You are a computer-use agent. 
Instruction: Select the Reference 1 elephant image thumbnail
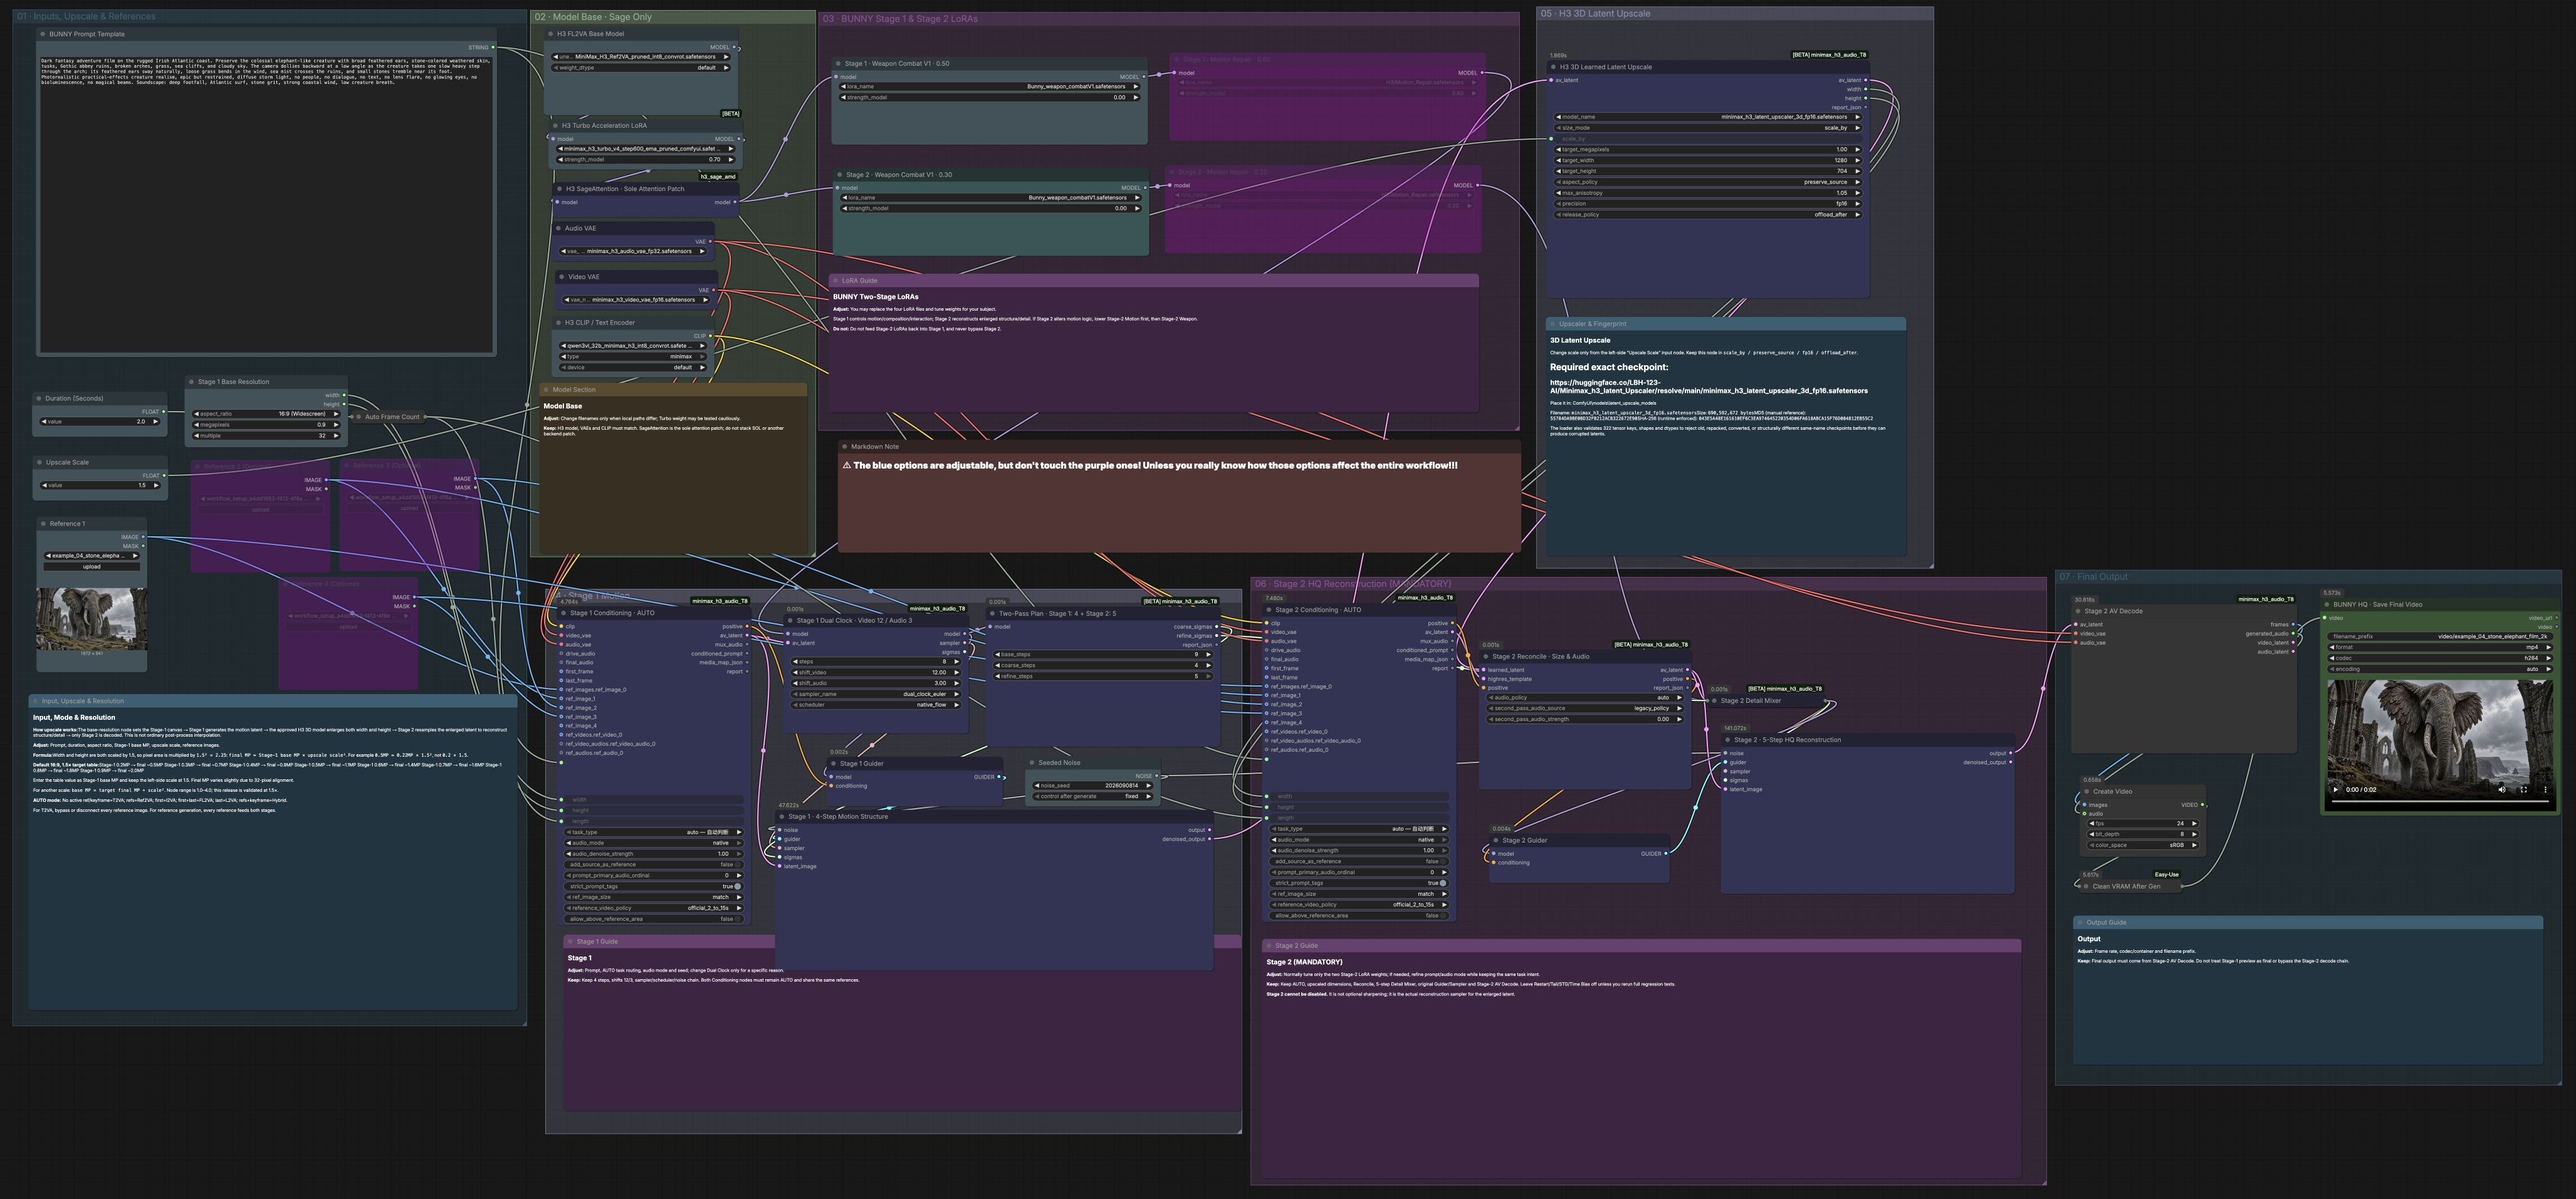pyautogui.click(x=92, y=620)
